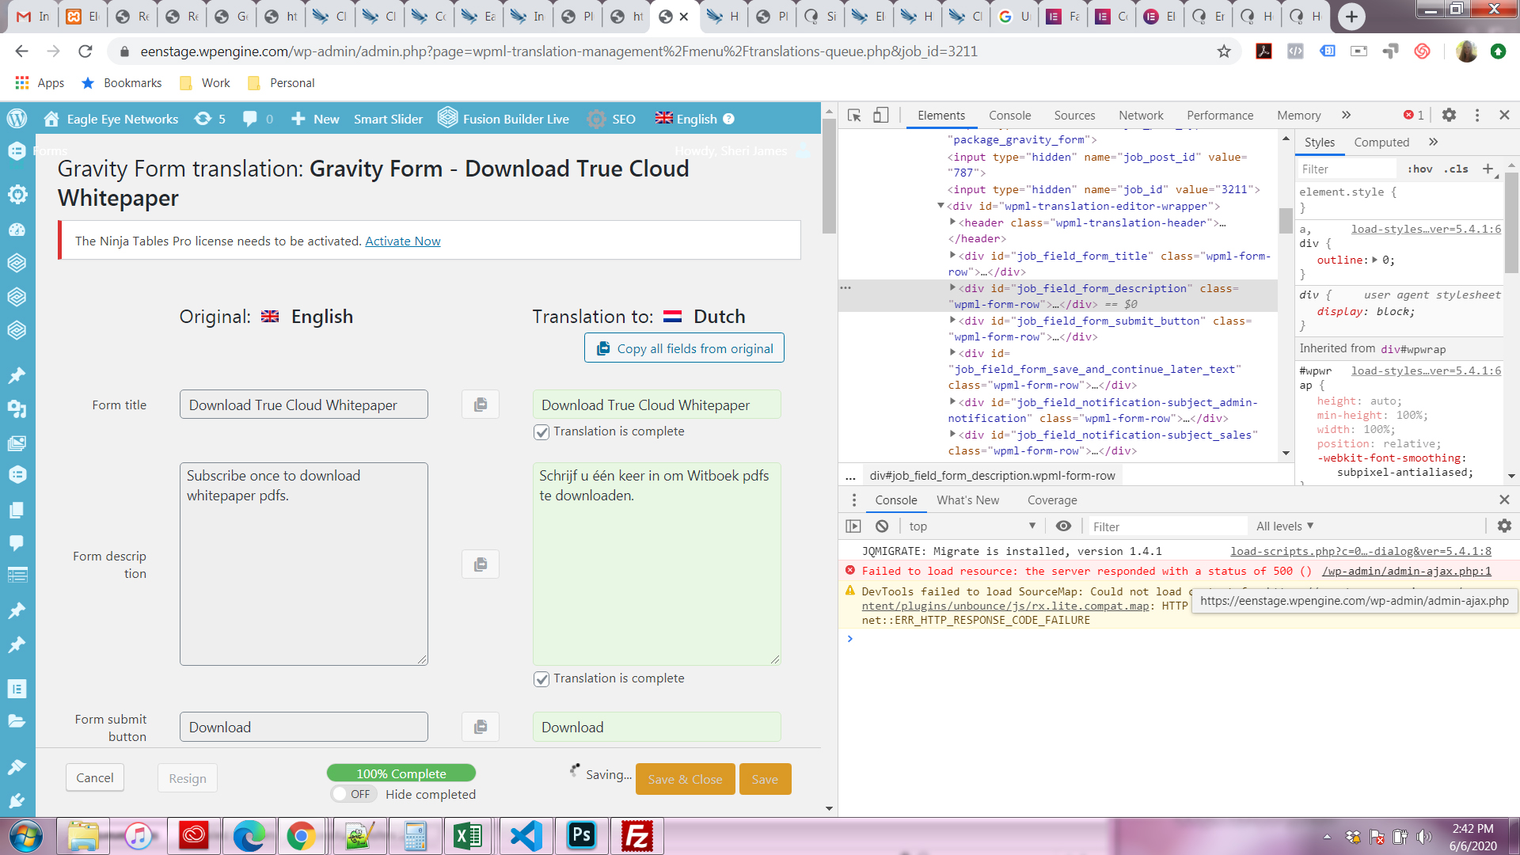Copy Form title from original icon

481,405
